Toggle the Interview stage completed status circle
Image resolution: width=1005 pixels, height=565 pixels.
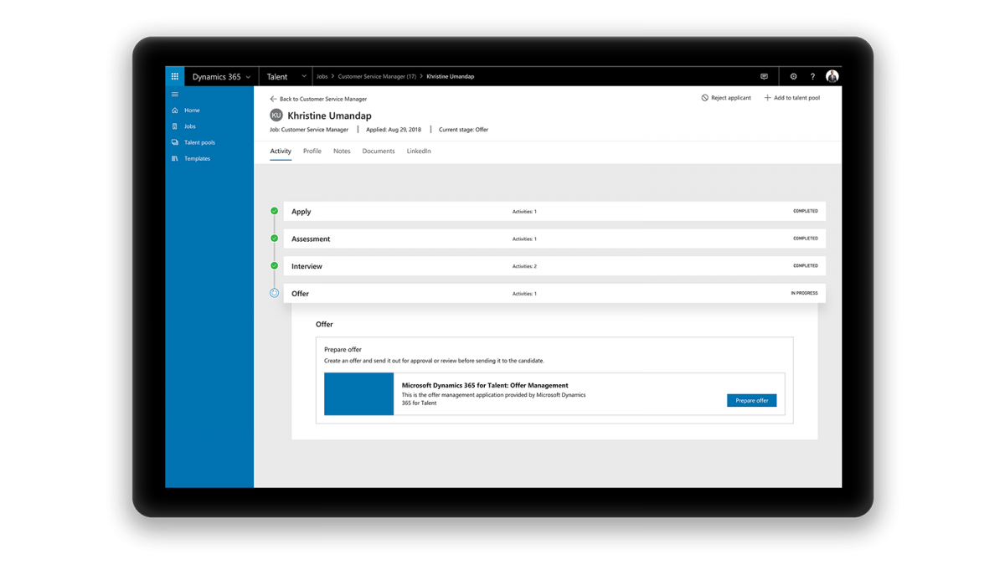[274, 265]
